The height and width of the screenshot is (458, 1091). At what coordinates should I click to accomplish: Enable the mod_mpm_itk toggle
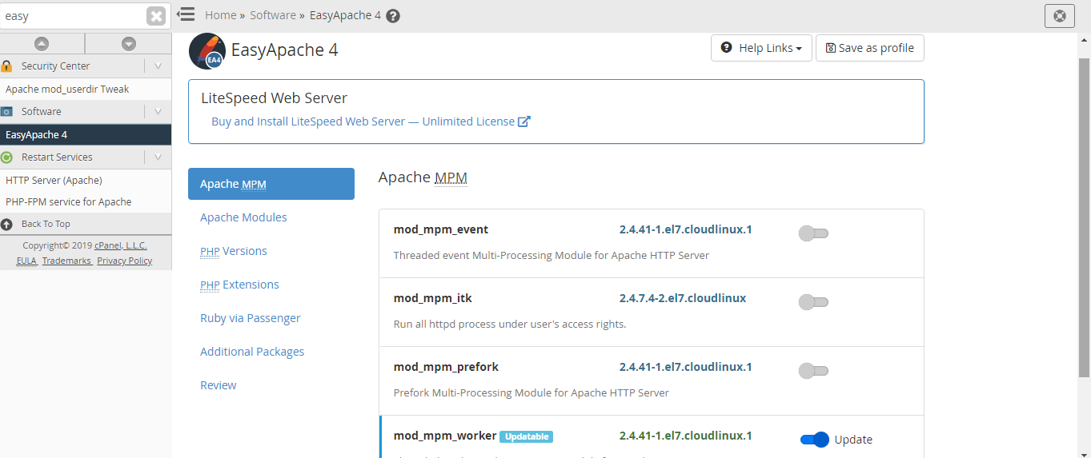coord(813,302)
